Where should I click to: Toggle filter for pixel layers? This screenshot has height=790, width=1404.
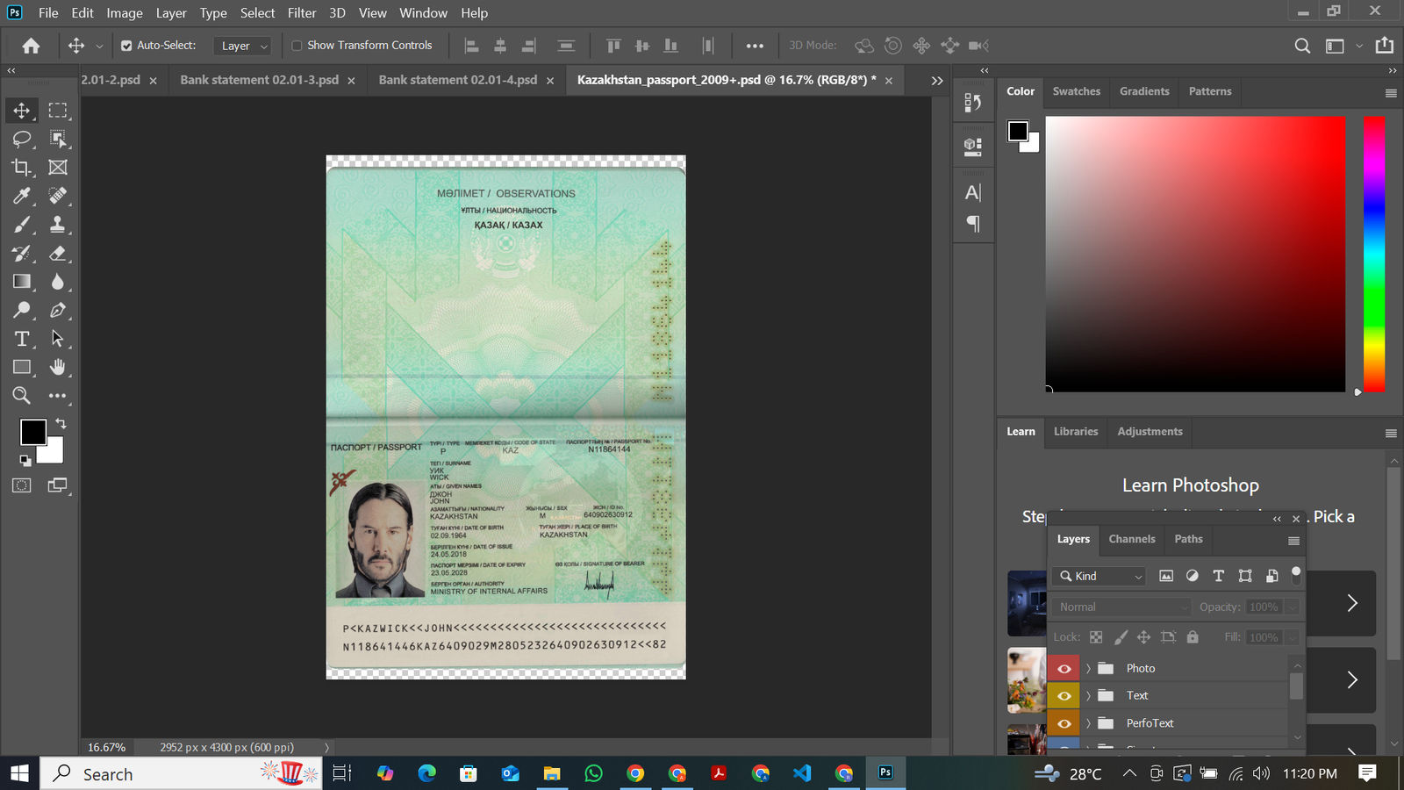point(1166,576)
